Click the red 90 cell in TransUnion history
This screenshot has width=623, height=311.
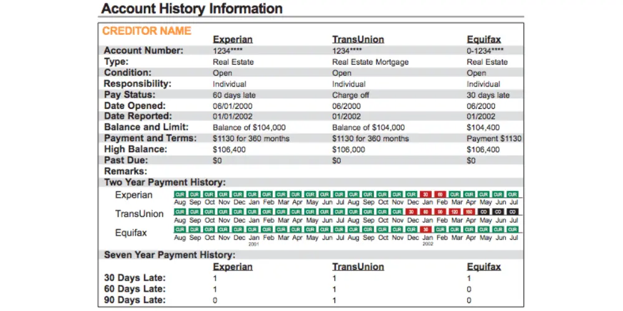[x=440, y=212]
